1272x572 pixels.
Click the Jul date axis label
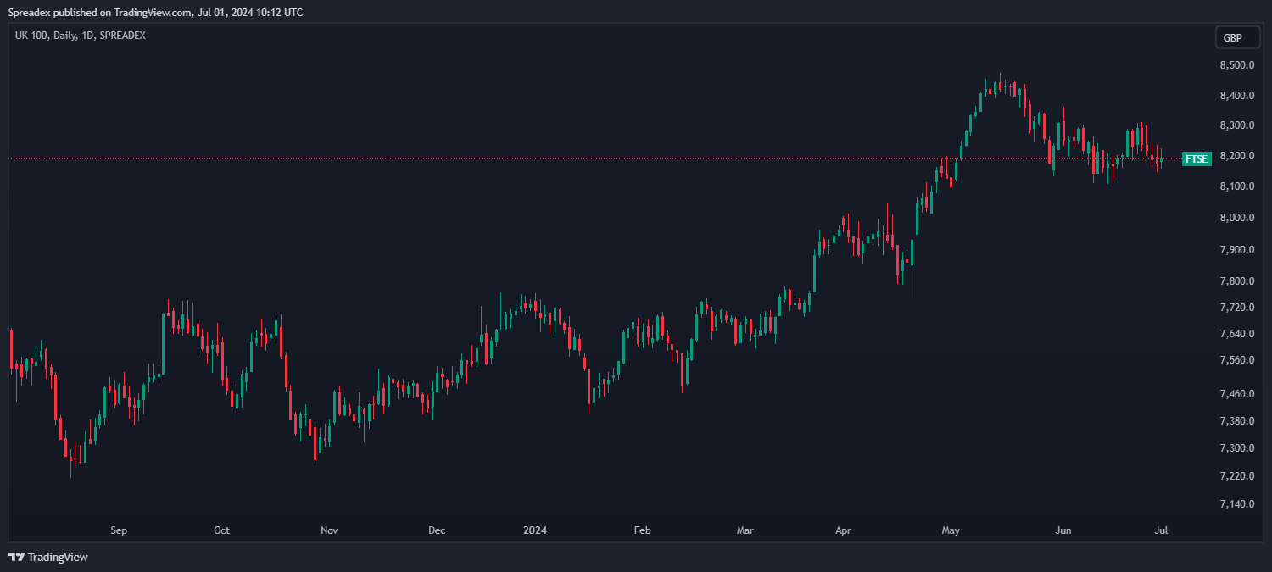click(1162, 530)
